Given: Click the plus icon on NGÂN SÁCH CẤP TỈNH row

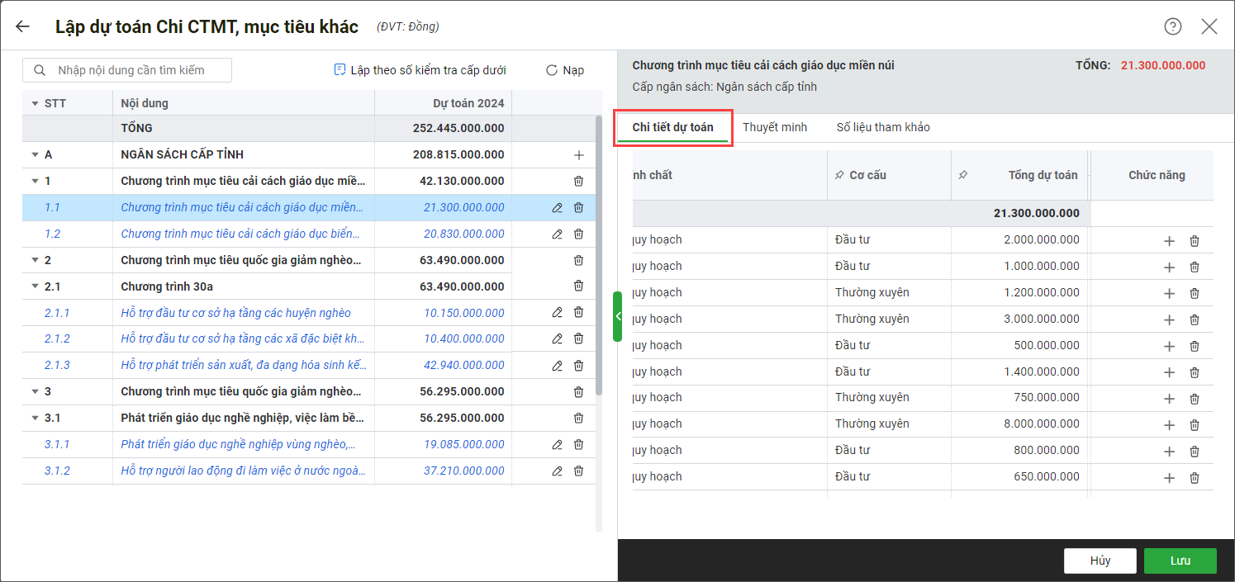Looking at the screenshot, I should pos(578,155).
